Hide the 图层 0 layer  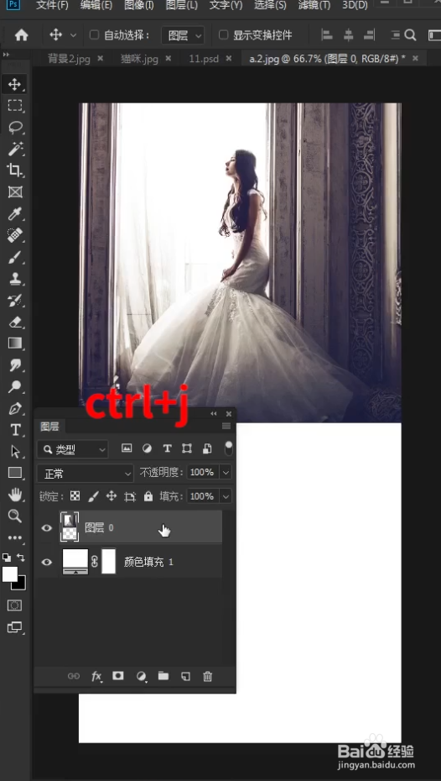point(47,527)
